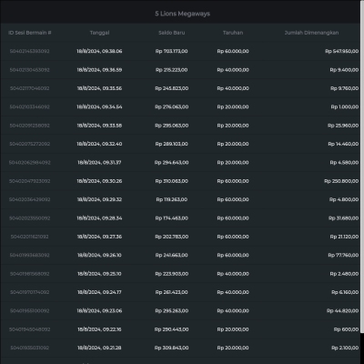Click balance Rp 119.263,00
This screenshot has width=364, height=364.
coord(172,199)
